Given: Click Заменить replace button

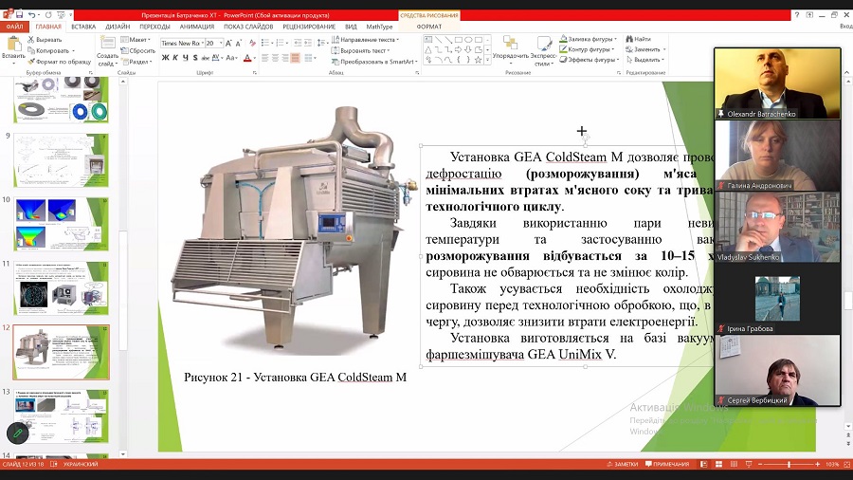Looking at the screenshot, I should tap(645, 49).
